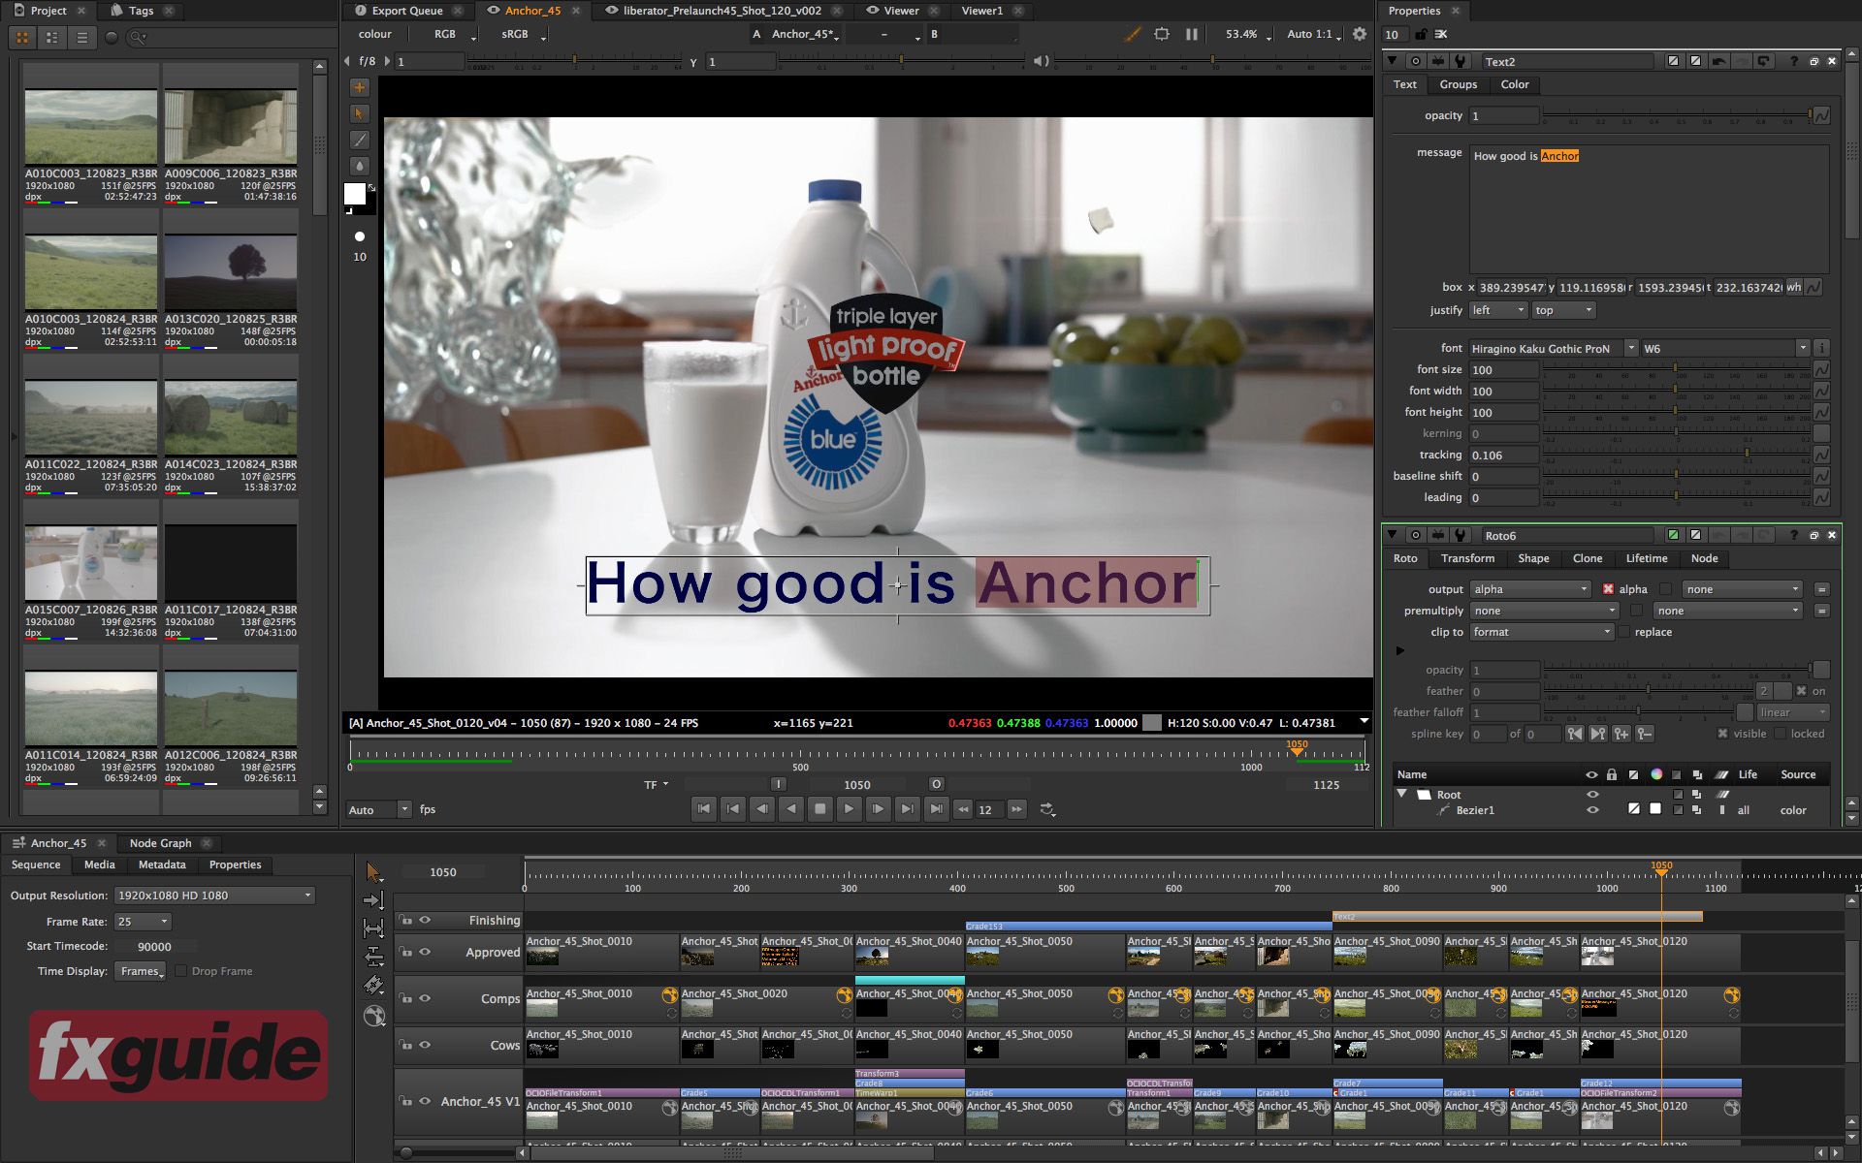Open font info button next to W6

(x=1821, y=348)
